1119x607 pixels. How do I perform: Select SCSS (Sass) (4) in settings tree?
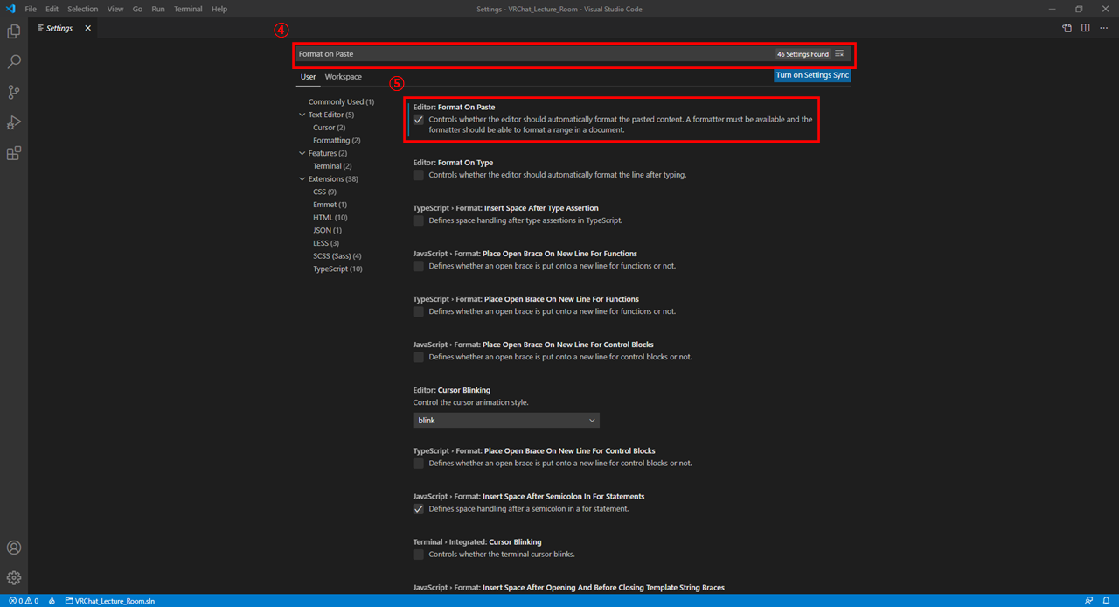pos(337,256)
